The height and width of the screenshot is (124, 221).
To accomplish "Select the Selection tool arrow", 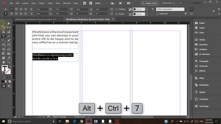I will coord(3,23).
